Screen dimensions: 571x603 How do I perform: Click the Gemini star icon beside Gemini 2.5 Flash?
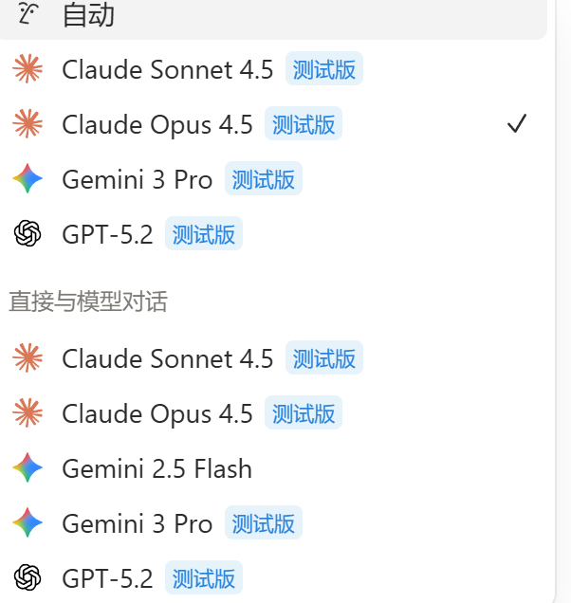(x=28, y=467)
